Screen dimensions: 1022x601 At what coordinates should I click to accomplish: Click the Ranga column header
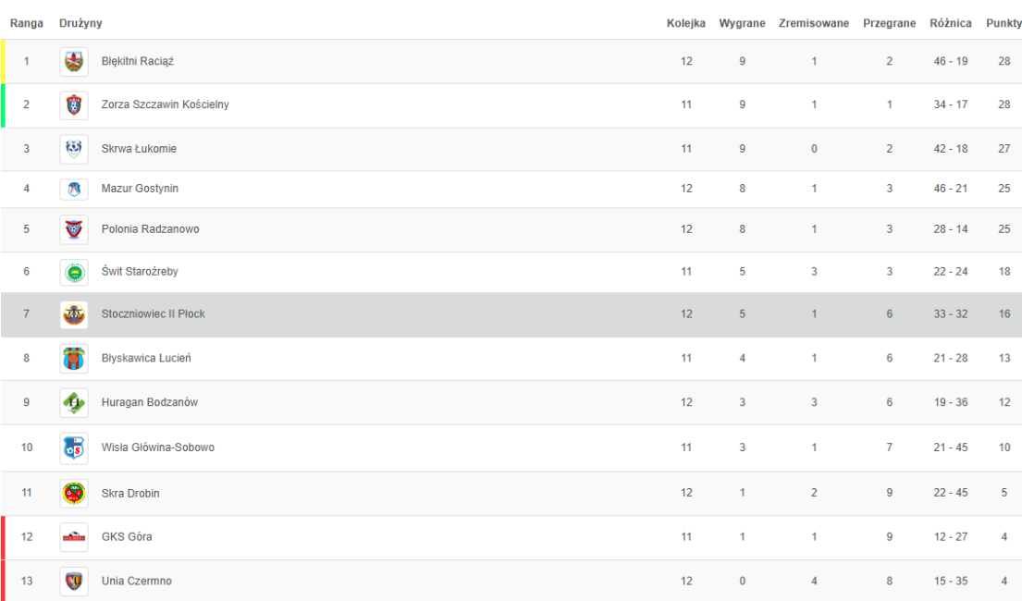(27, 23)
